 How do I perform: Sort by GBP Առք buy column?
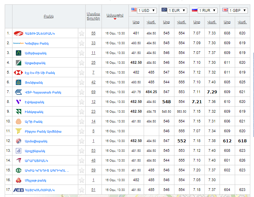[227, 22]
